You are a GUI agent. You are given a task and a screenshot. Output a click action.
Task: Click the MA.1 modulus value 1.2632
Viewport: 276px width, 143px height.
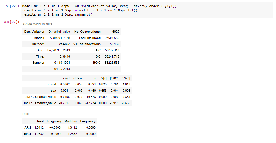(x=72, y=134)
